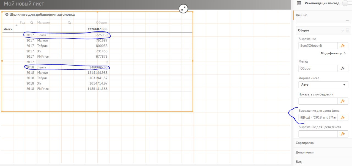Open fx editor for background color expression
Screen dimensions: 352x166
point(343,117)
